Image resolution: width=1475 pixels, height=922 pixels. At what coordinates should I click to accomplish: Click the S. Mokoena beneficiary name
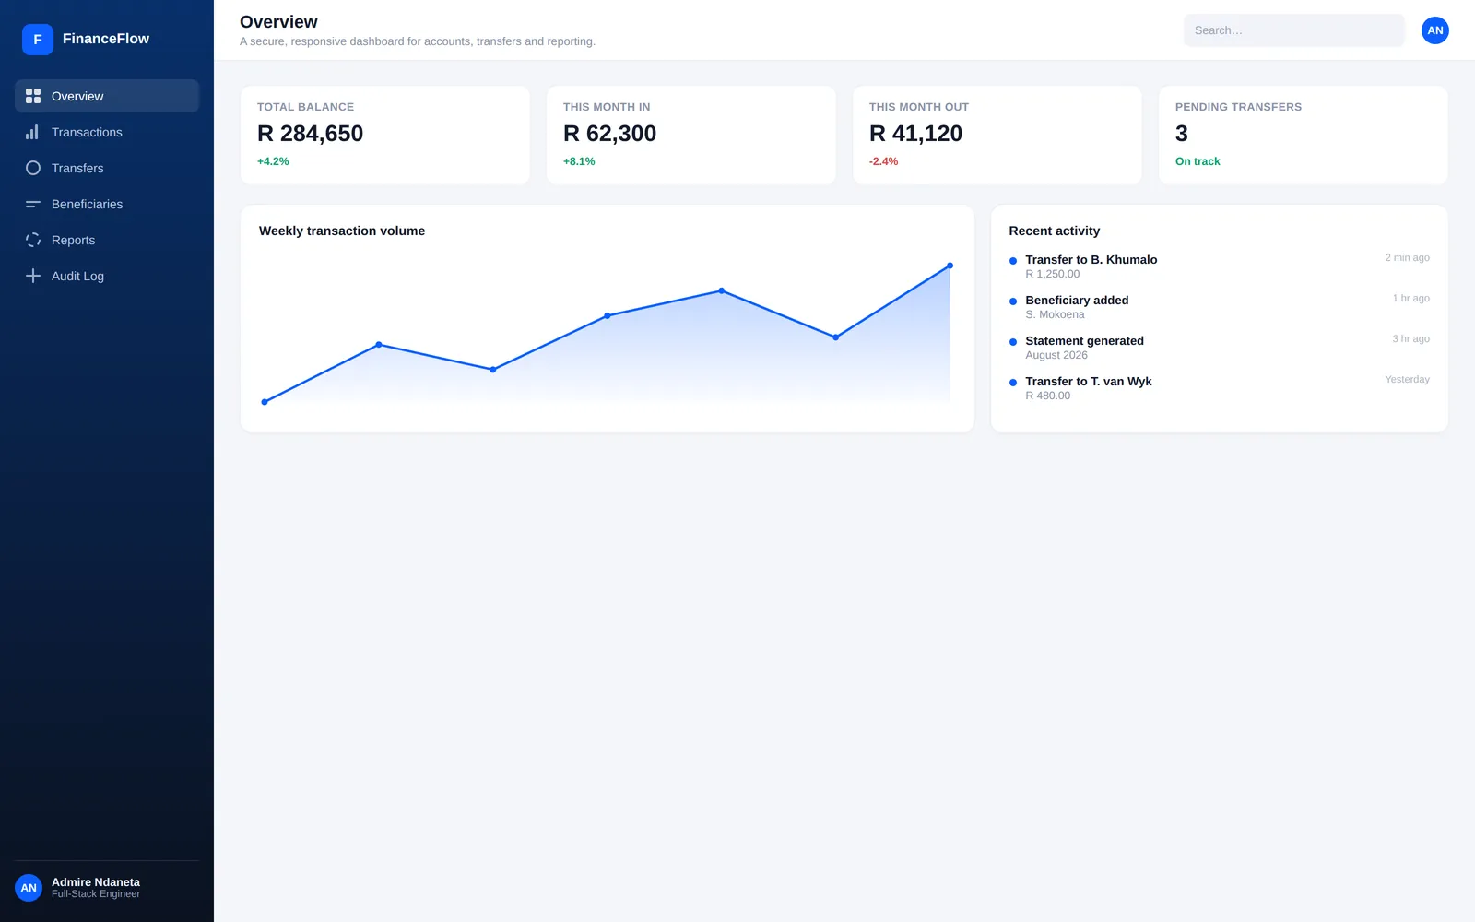pos(1055,314)
